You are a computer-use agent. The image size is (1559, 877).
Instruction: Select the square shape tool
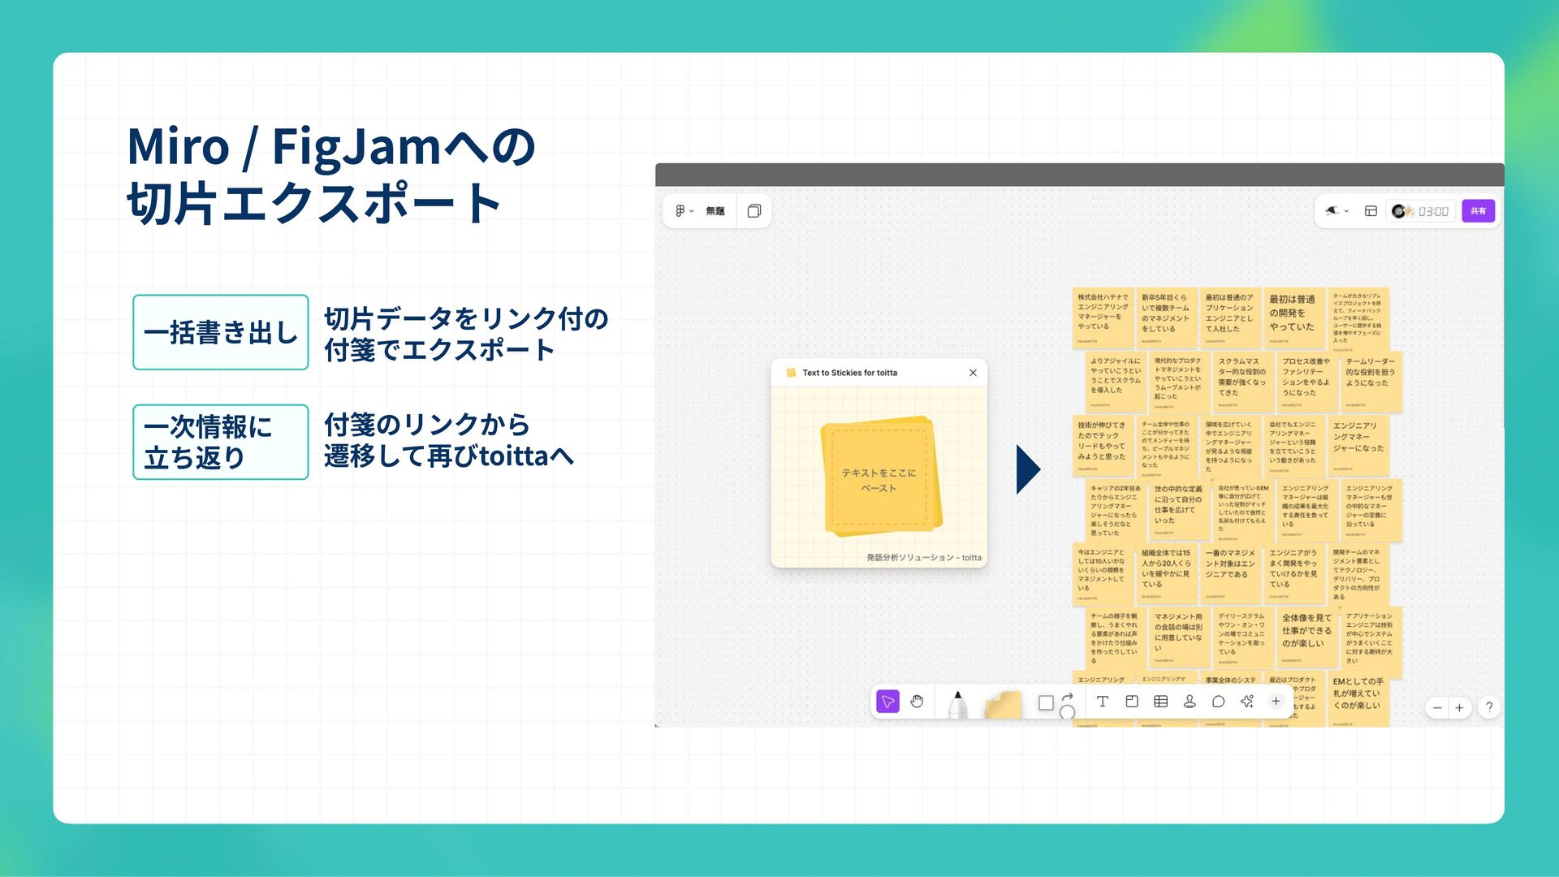tap(1046, 703)
